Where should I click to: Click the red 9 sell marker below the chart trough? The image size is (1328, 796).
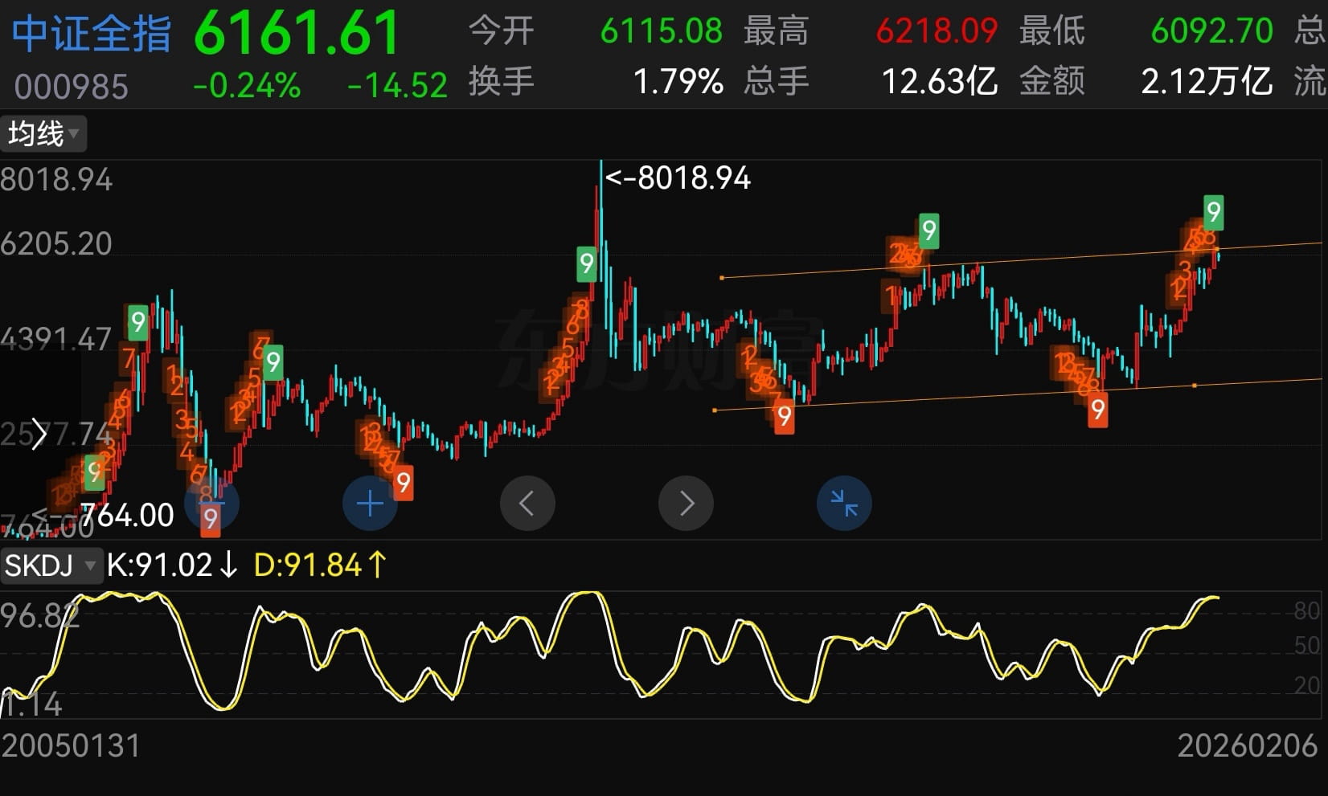(x=783, y=417)
